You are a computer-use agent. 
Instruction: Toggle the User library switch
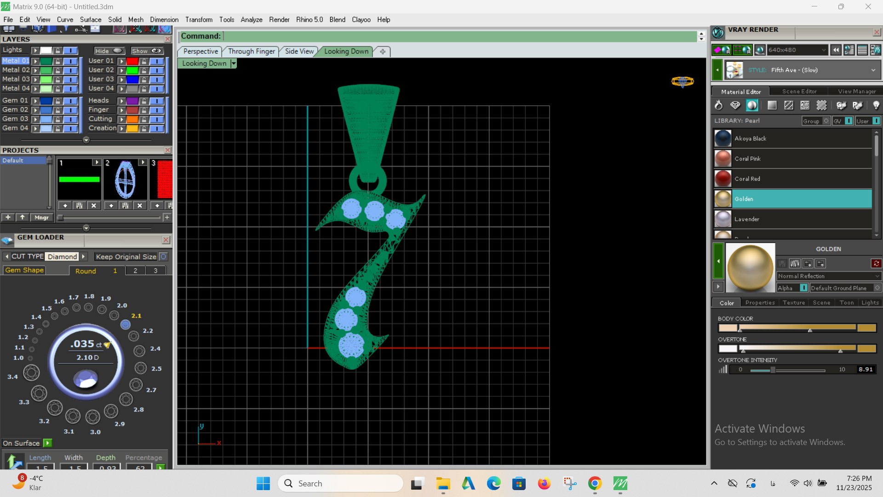876,121
